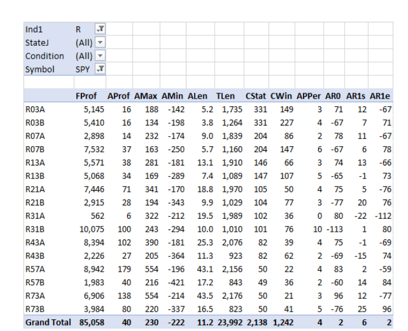
Task: Click AMax value 232 for R07A
Action: tap(152, 136)
